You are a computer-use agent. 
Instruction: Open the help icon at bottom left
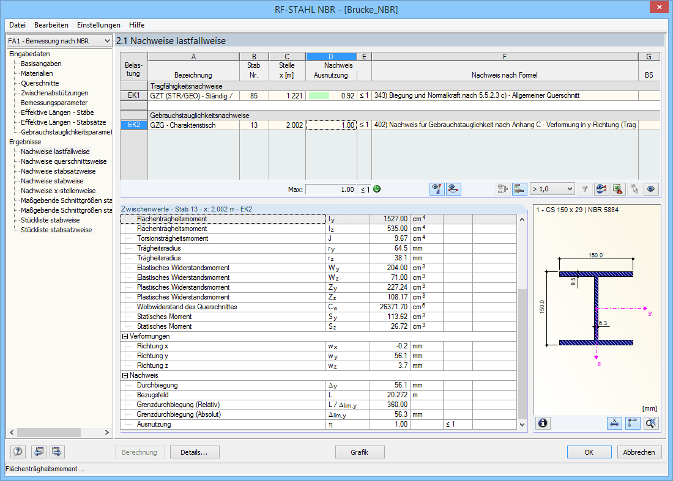pos(18,452)
